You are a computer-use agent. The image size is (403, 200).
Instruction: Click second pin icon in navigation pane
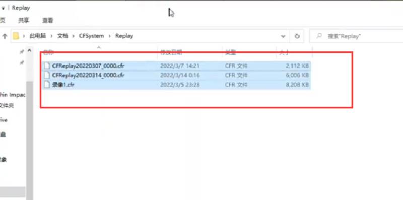click(x=22, y=62)
